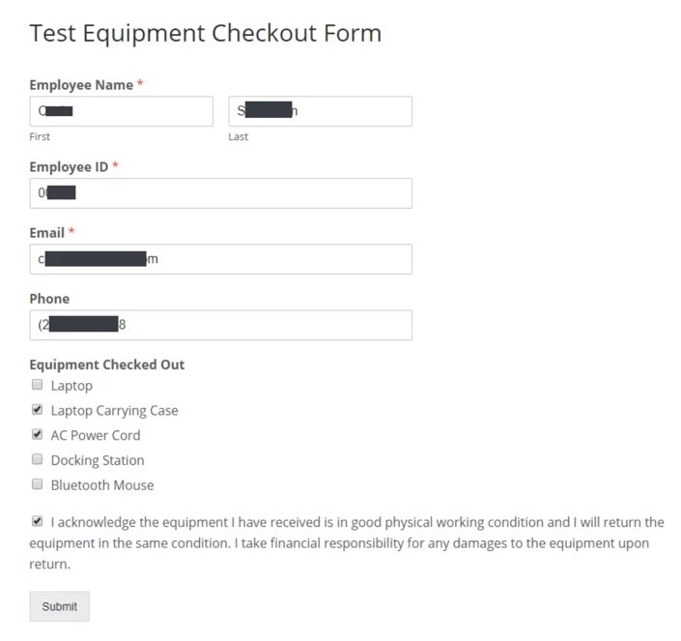
Task: Click the AC Power Cord label text
Action: 96,435
